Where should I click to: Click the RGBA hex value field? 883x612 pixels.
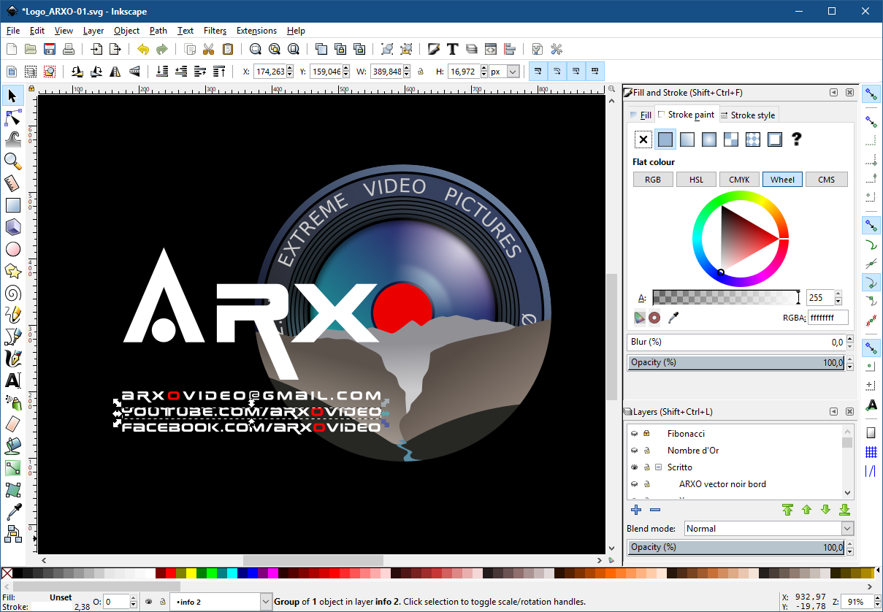click(x=828, y=318)
